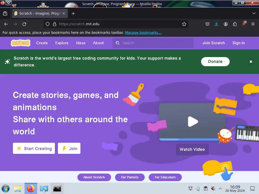Open a new browser tab

pos(73,14)
